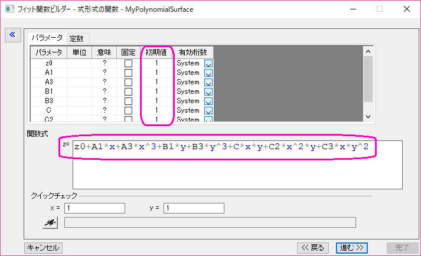Open significant digits dropdown for A3

click(208, 82)
